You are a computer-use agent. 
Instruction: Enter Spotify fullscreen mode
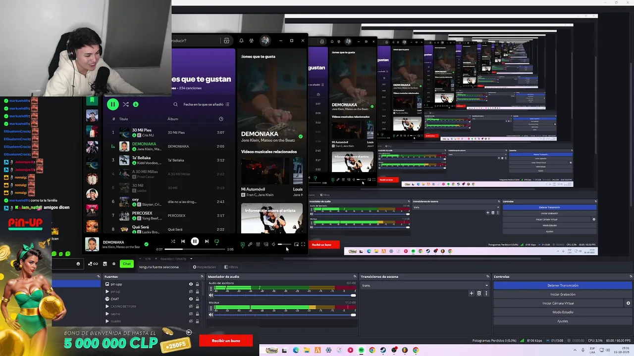(x=303, y=244)
